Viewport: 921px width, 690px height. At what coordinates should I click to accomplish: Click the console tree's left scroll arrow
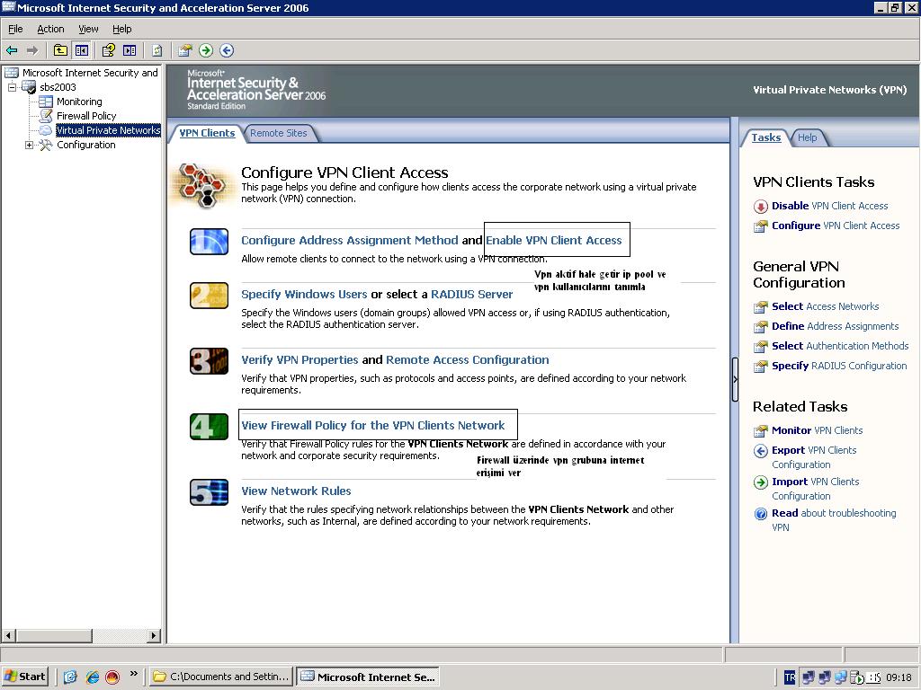8,635
